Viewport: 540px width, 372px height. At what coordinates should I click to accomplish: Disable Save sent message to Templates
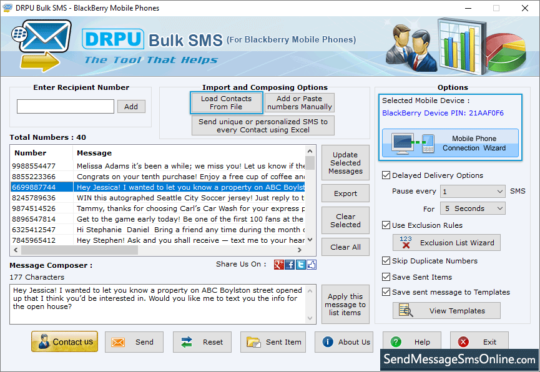click(x=386, y=292)
